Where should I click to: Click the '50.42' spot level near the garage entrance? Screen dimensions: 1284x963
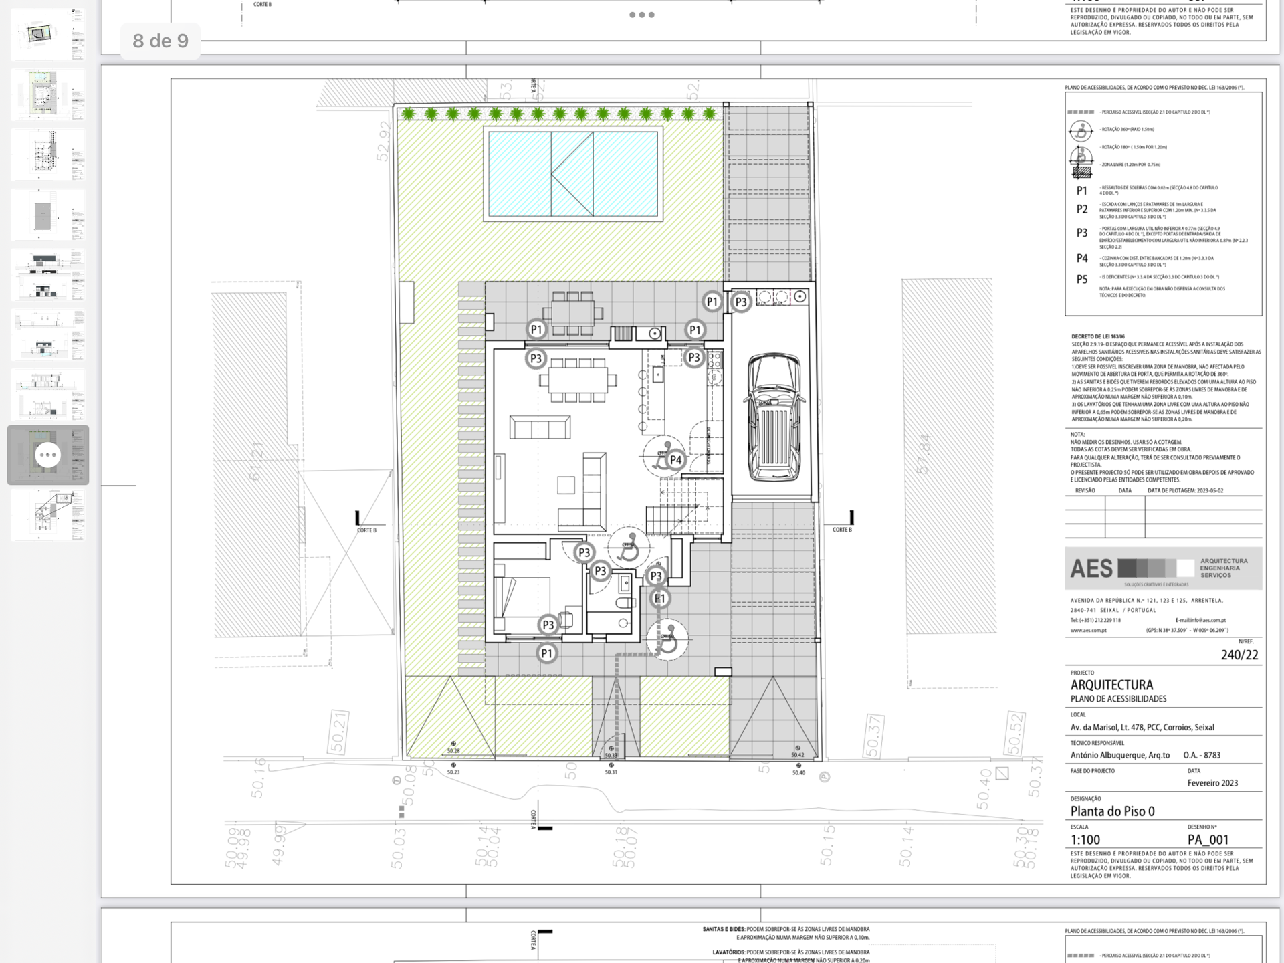tap(798, 755)
